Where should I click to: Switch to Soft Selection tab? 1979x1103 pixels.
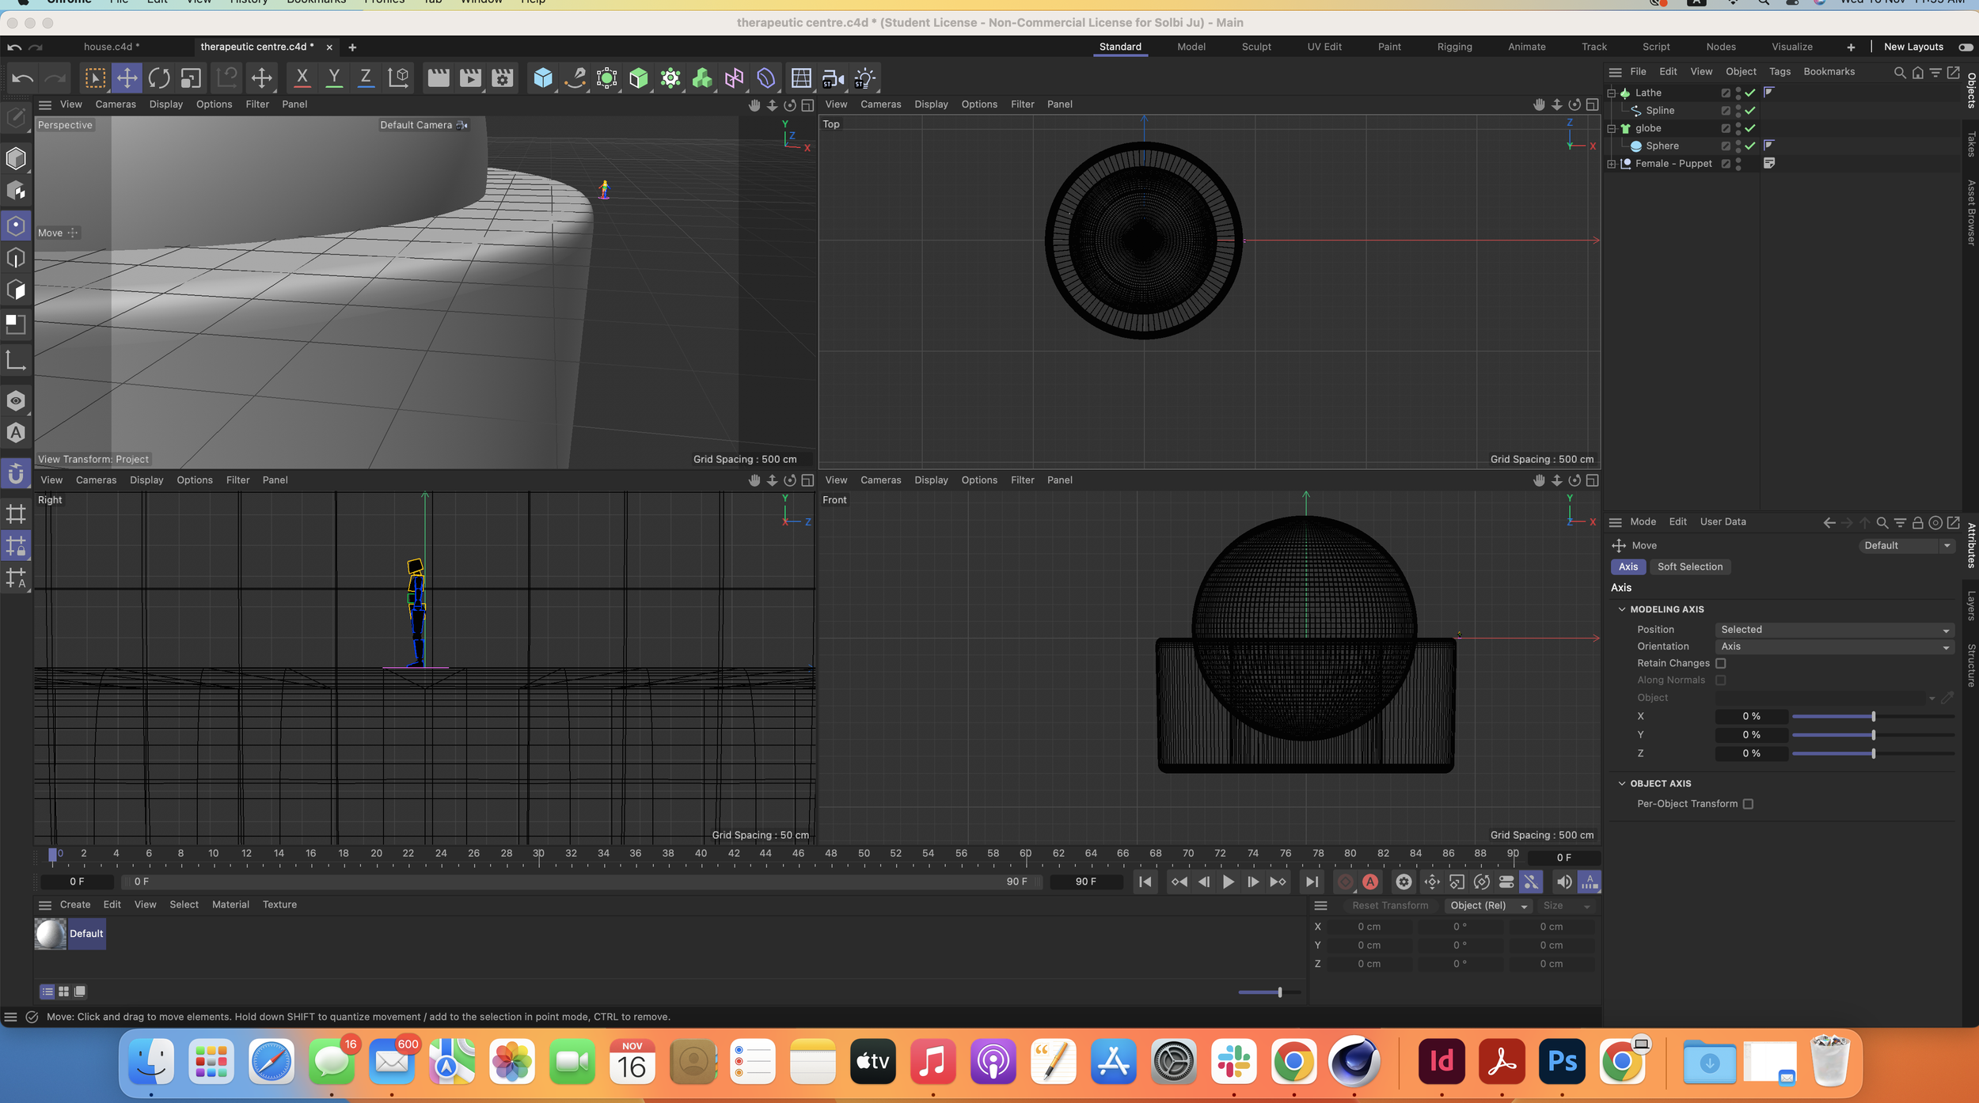(x=1689, y=567)
